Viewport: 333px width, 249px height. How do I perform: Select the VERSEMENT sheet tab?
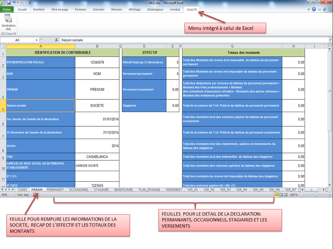tap(174, 190)
